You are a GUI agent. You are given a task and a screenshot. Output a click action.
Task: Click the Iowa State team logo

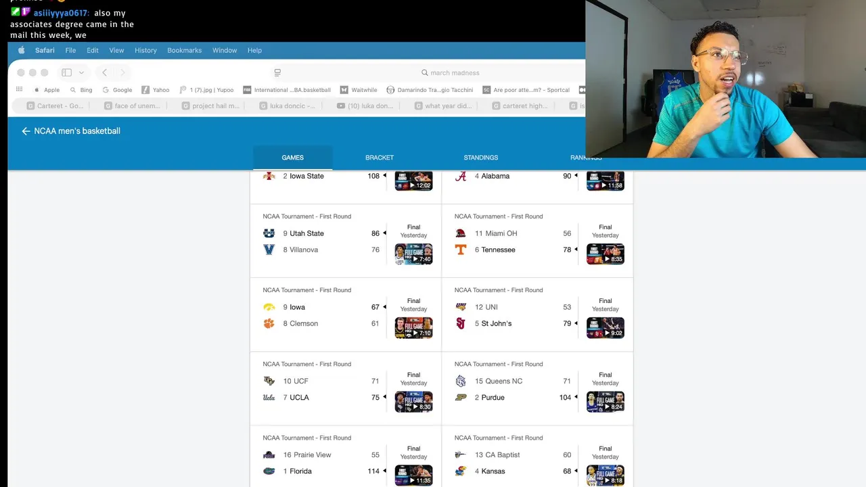269,176
